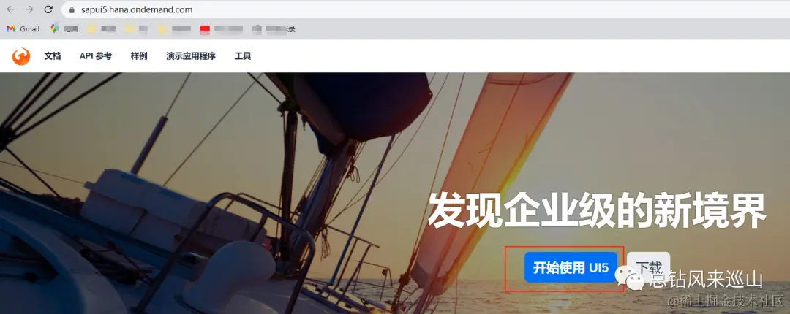Open the second yellow folder bookmark
The width and height of the screenshot is (790, 314).
(x=137, y=29)
